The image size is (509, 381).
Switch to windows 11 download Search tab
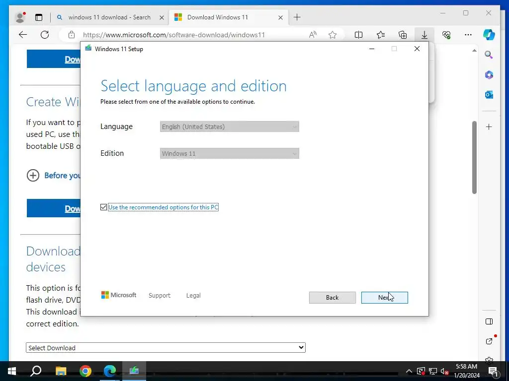pyautogui.click(x=109, y=17)
